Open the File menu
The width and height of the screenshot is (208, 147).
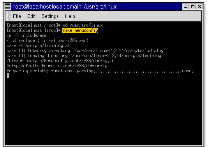coord(17,16)
